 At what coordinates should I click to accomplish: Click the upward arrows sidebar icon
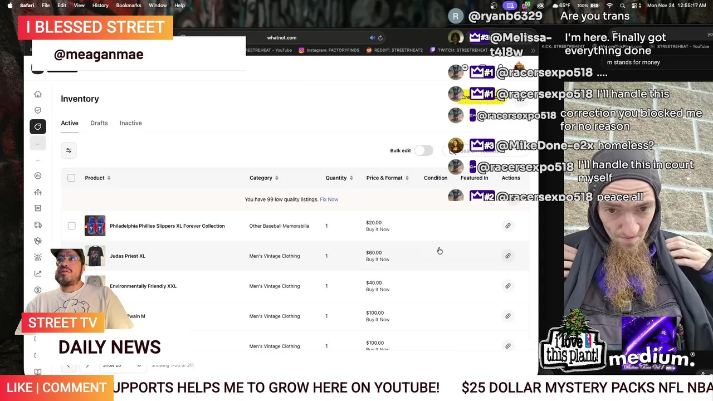pos(38,192)
